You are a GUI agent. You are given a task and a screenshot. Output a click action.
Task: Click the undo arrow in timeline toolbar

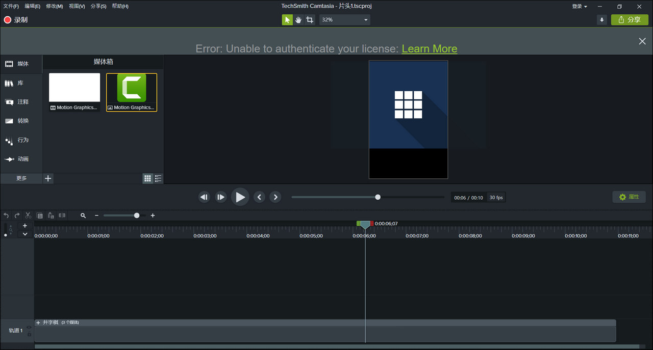click(6, 216)
